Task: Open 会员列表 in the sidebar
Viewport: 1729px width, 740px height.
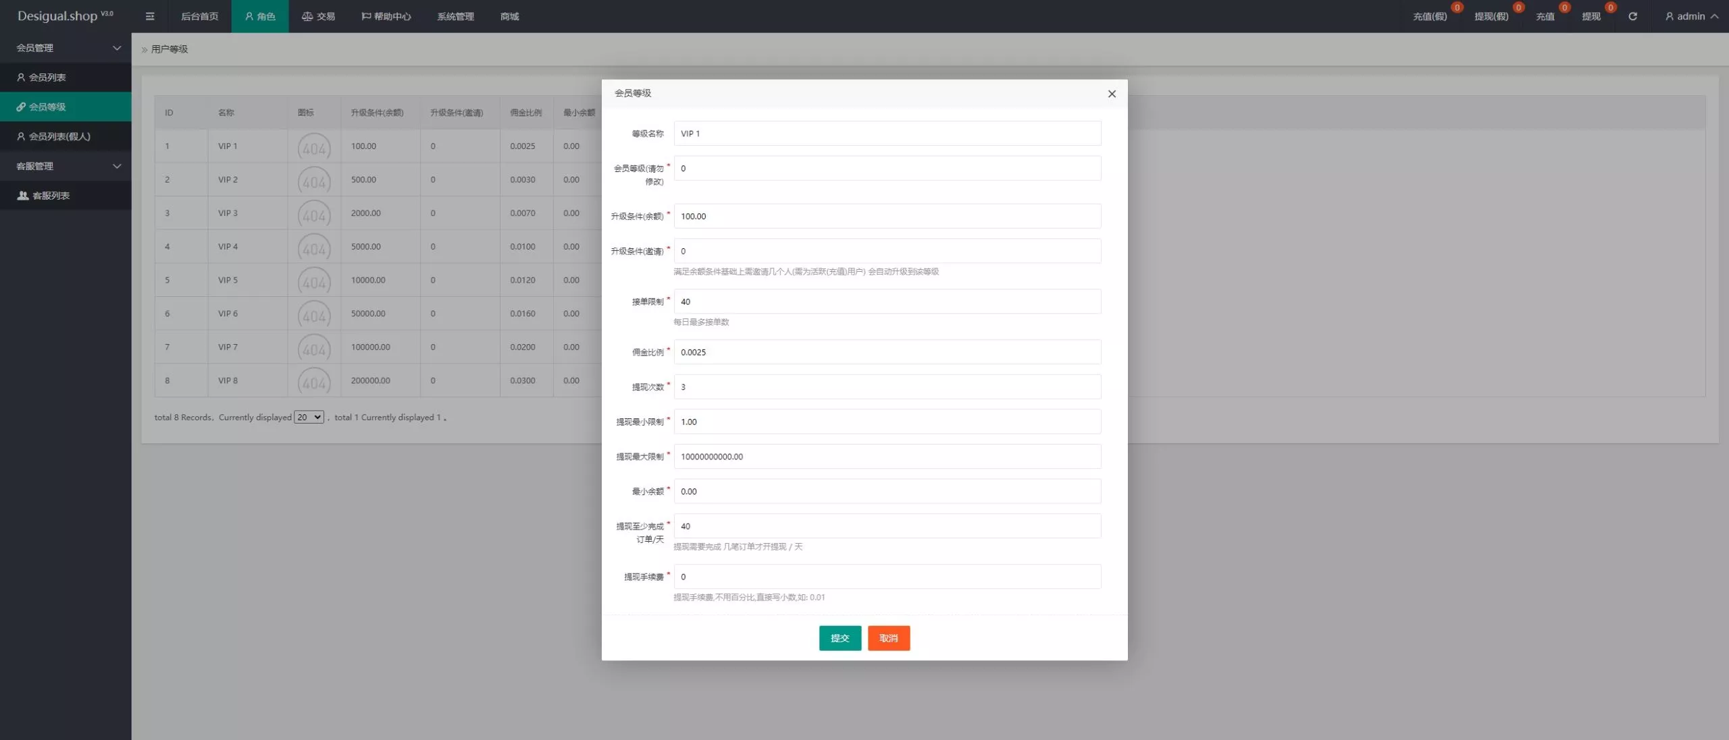Action: [x=47, y=78]
